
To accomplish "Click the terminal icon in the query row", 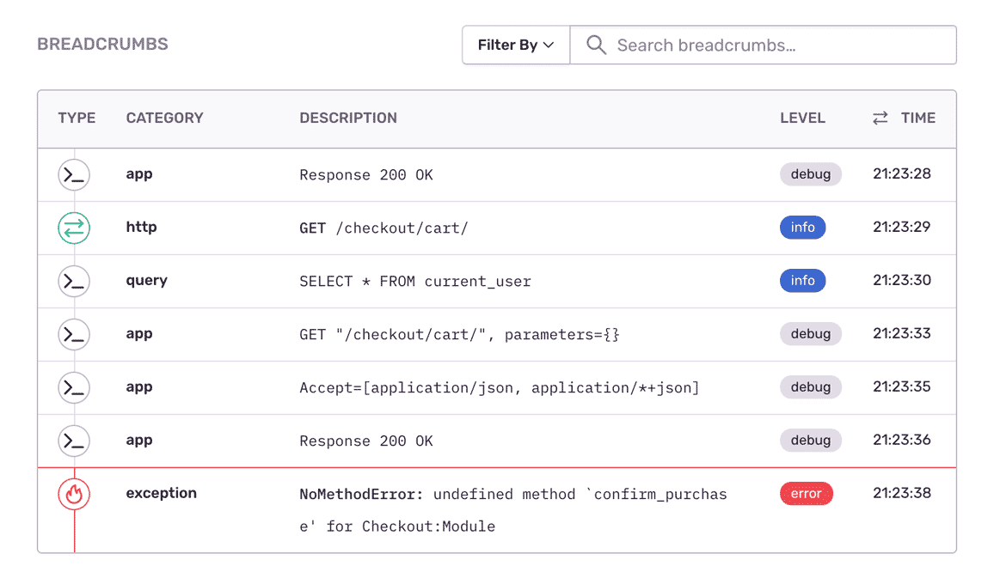I will coord(74,281).
